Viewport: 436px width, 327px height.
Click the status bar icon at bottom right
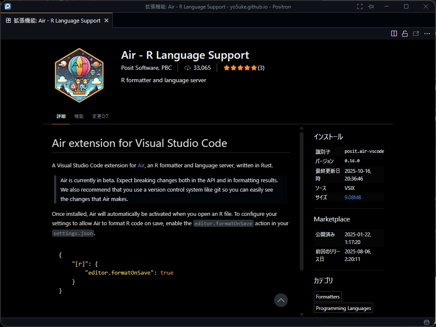tap(427, 322)
